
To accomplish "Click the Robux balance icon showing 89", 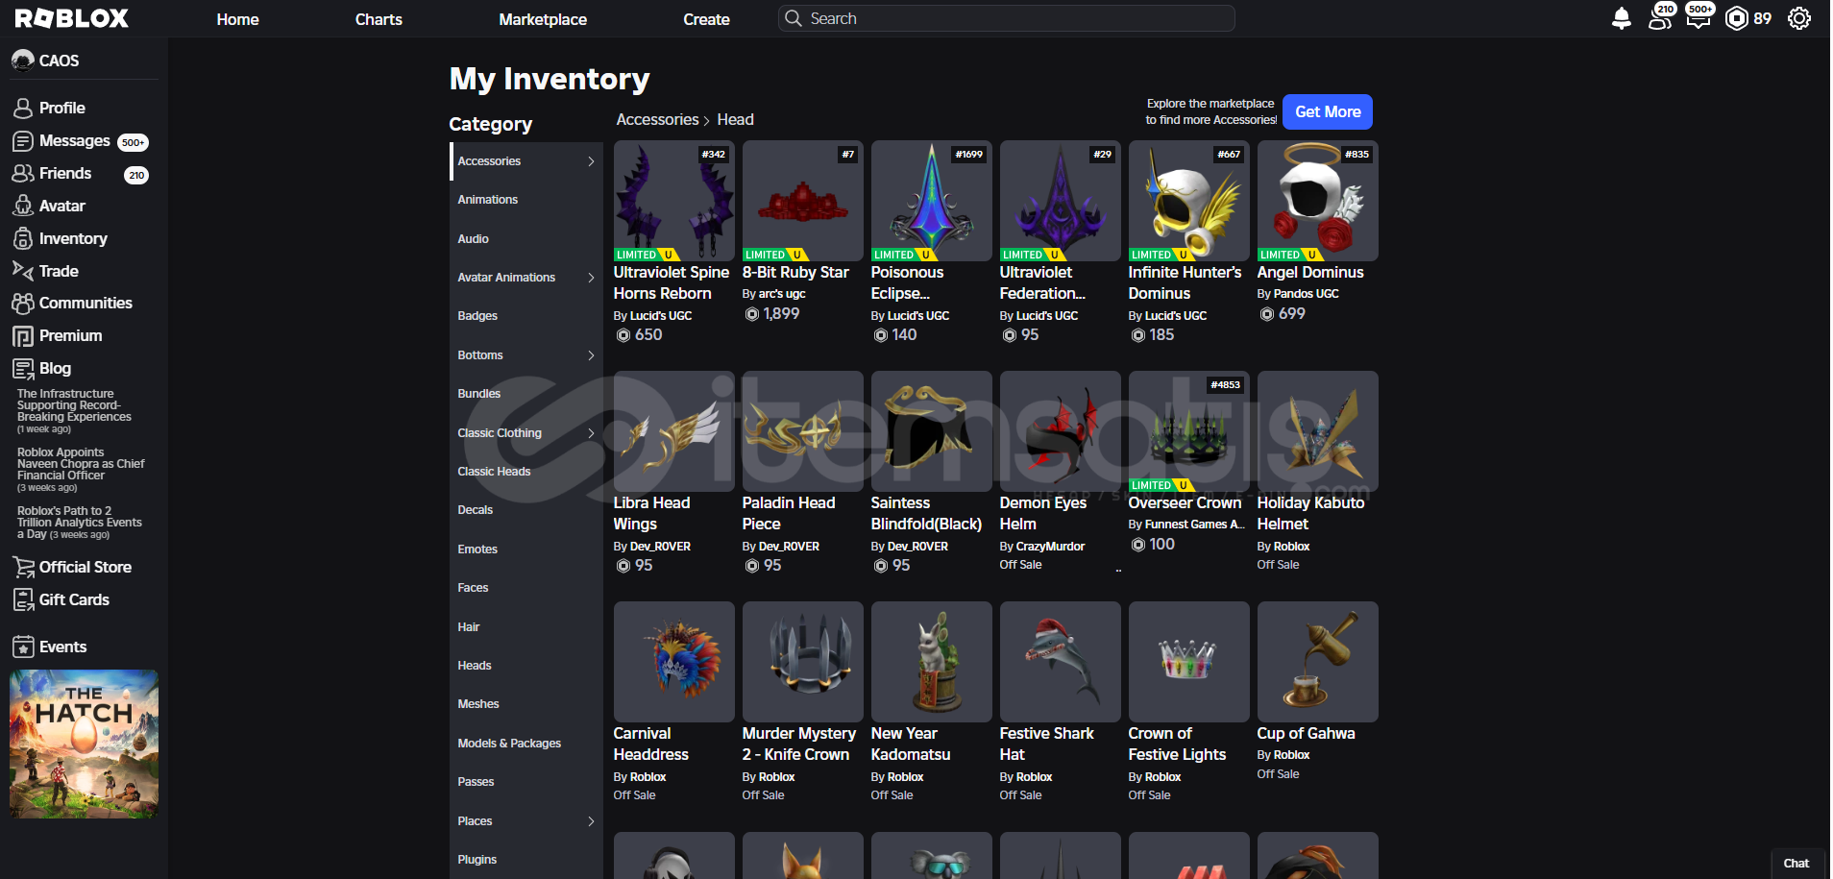I will (x=1737, y=18).
